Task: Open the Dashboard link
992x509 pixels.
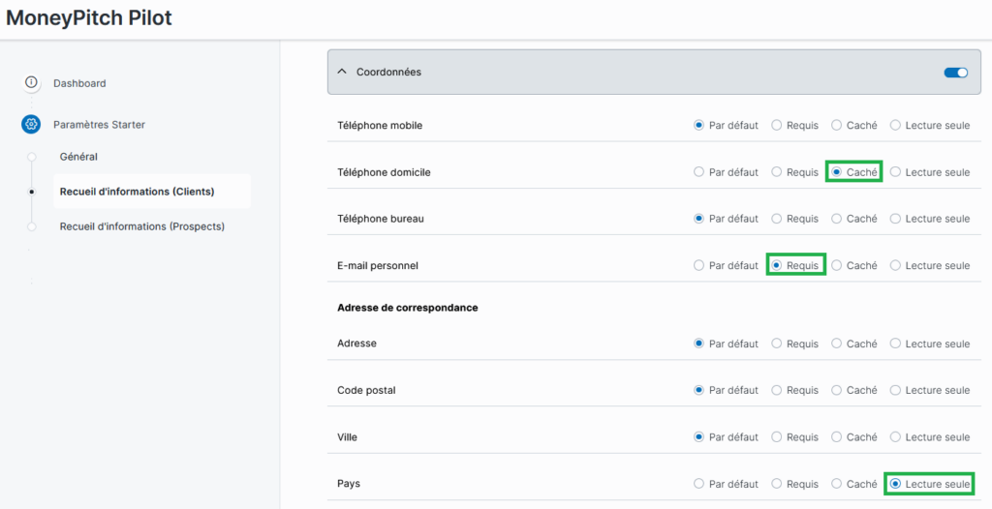Action: [x=79, y=83]
